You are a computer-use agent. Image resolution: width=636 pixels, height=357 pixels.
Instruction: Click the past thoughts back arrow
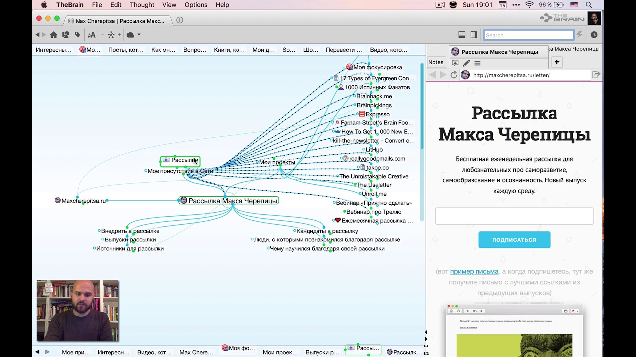[x=37, y=352]
